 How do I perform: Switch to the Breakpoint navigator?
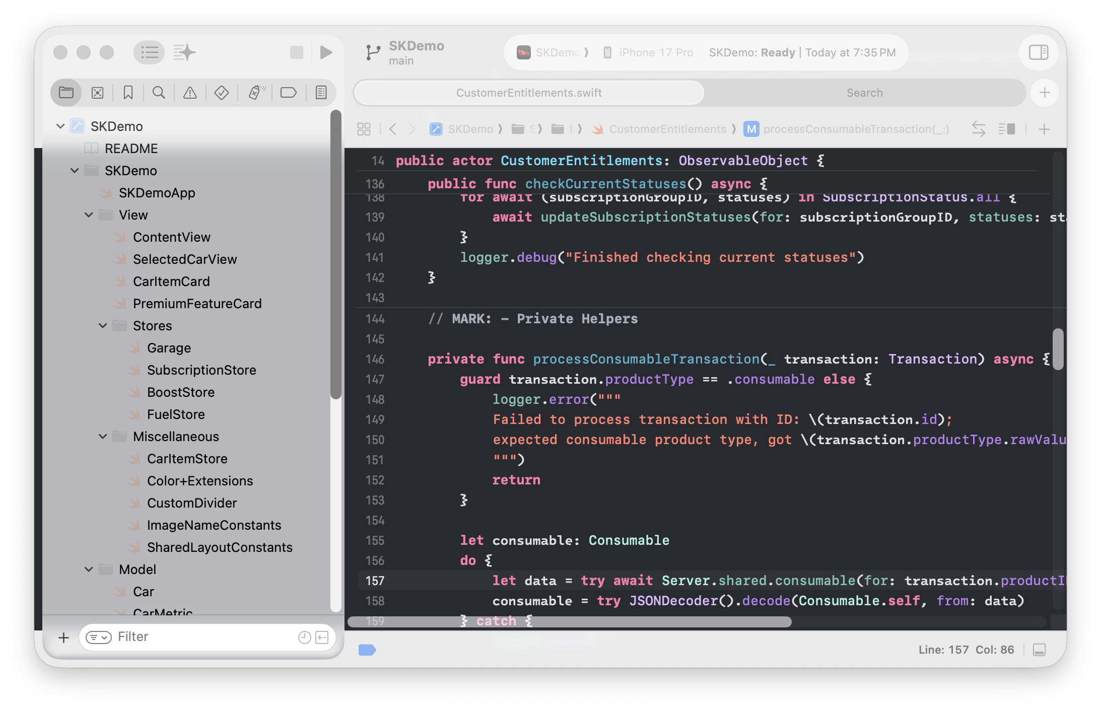(x=288, y=93)
